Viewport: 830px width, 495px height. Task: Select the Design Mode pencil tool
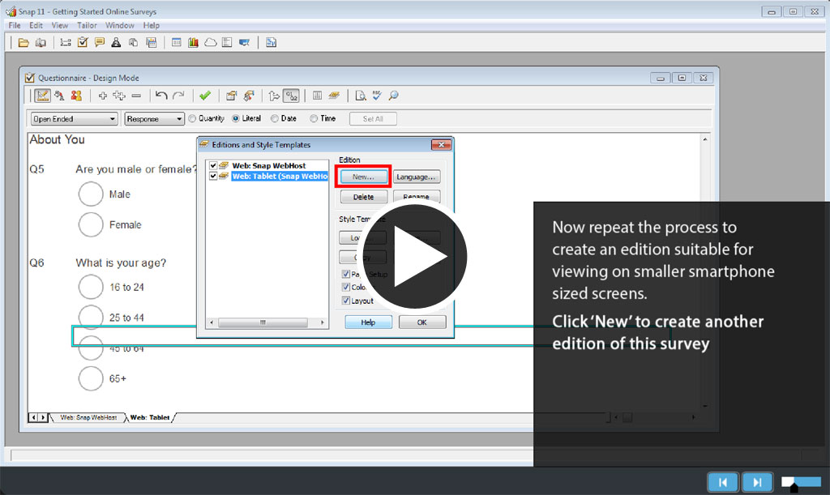coord(43,96)
